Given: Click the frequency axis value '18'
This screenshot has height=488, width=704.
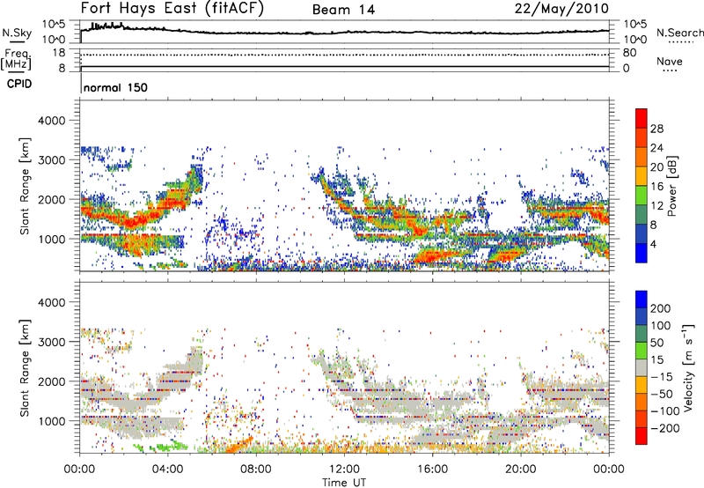Looking at the screenshot, I should [x=59, y=53].
